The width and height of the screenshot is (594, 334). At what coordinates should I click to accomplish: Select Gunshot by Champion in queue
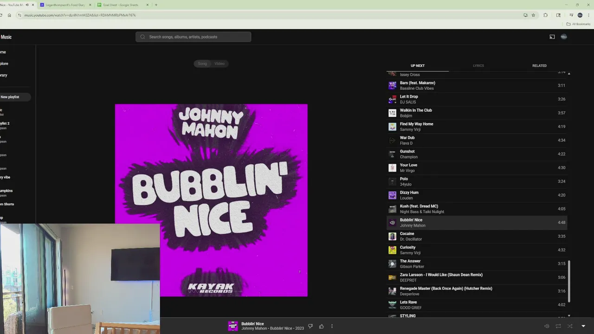click(477, 154)
